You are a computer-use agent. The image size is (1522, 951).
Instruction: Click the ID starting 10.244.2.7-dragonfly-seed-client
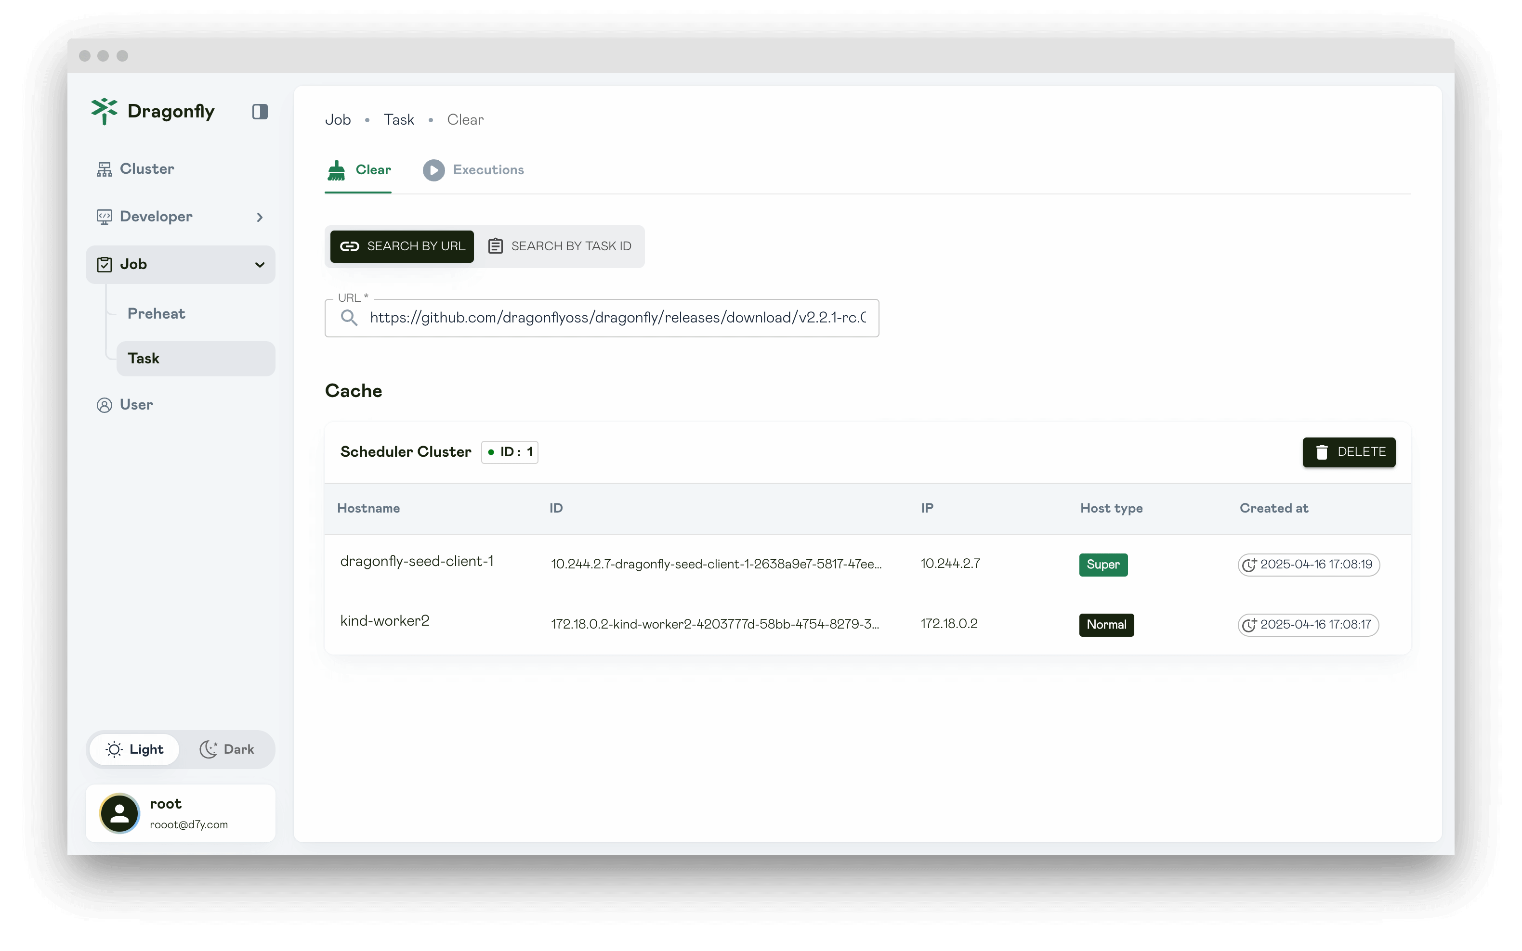point(716,564)
